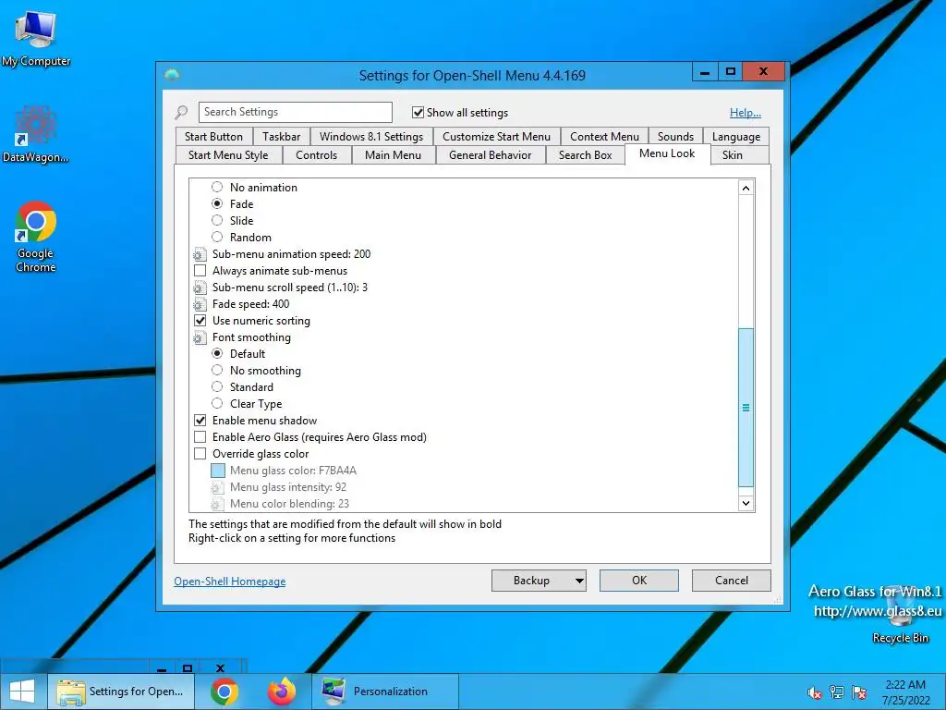Open the Action Center flag icon
Screen dimensions: 946x710
(x=859, y=692)
